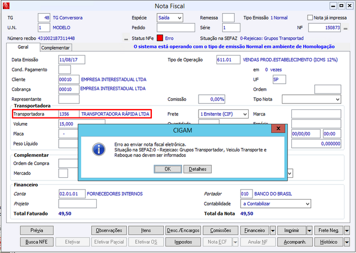Screen dimensions: 356x253
Task: Click the Marca input field
Action: [x=316, y=114]
